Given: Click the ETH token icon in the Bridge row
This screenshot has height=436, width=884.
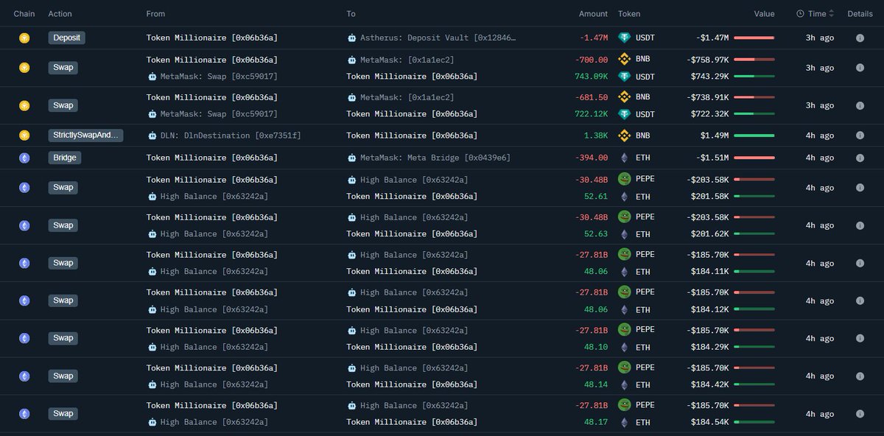Looking at the screenshot, I should 624,158.
